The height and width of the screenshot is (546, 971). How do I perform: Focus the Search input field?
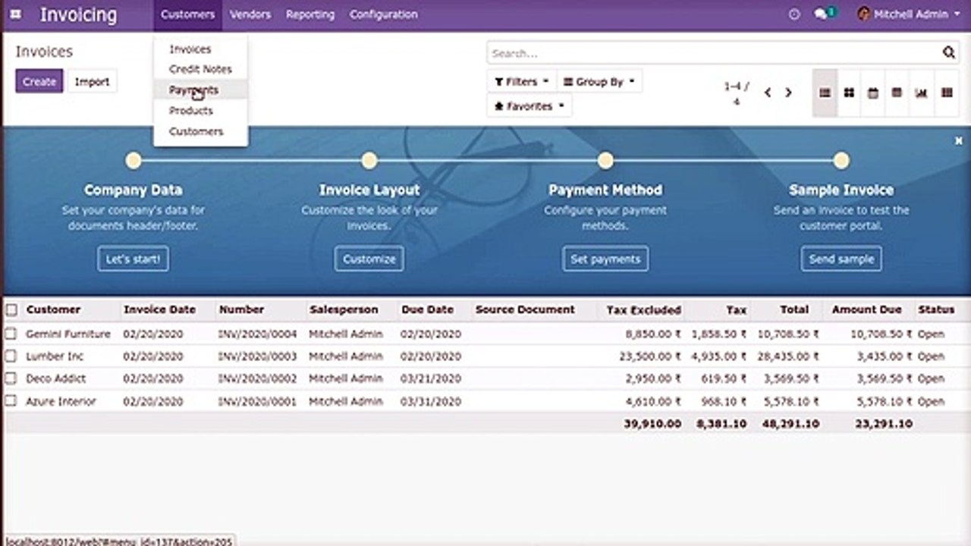point(713,53)
